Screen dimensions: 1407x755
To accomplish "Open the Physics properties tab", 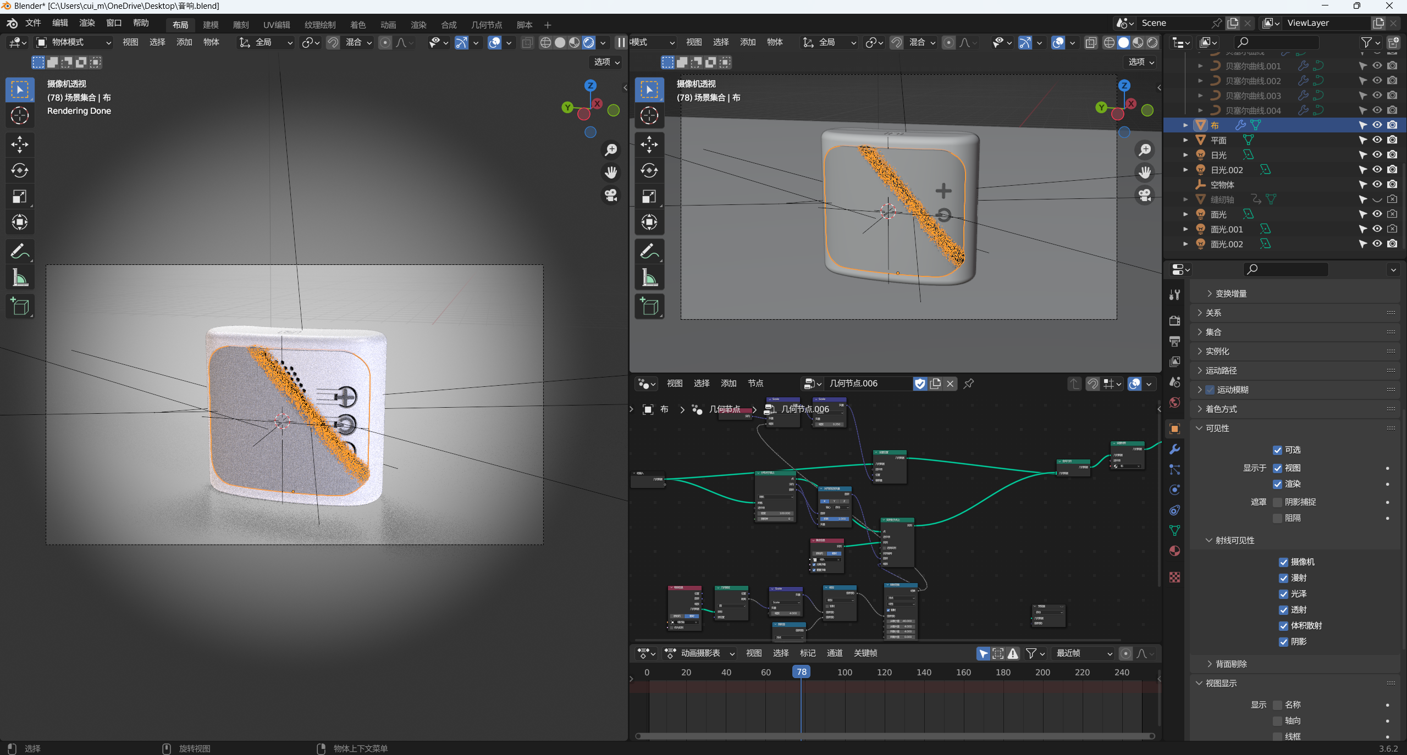I will tap(1175, 490).
